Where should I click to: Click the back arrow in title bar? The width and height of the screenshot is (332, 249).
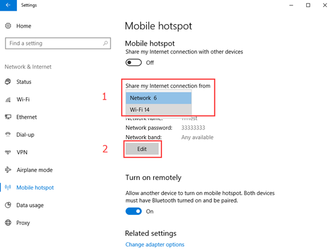8,5
